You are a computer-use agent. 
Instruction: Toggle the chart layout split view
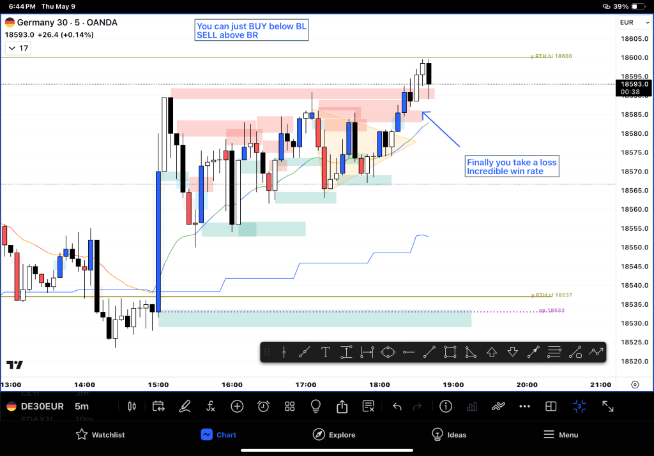[551, 406]
